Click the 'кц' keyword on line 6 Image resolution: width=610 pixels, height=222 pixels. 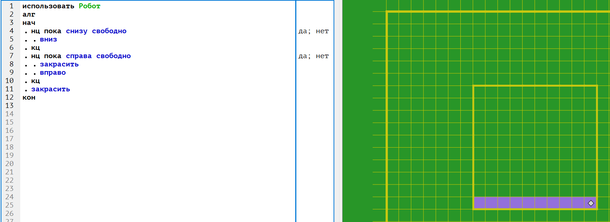coord(35,48)
